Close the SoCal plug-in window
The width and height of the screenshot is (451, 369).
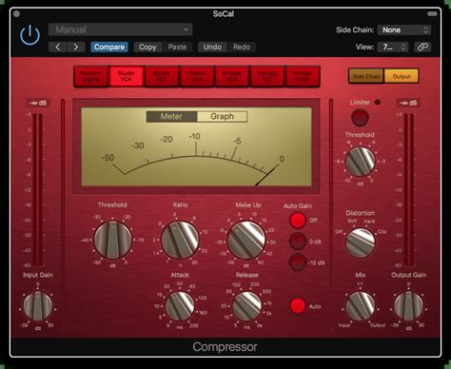point(17,13)
